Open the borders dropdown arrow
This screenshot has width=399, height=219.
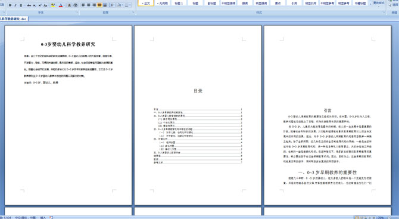pyautogui.click(x=130, y=5)
